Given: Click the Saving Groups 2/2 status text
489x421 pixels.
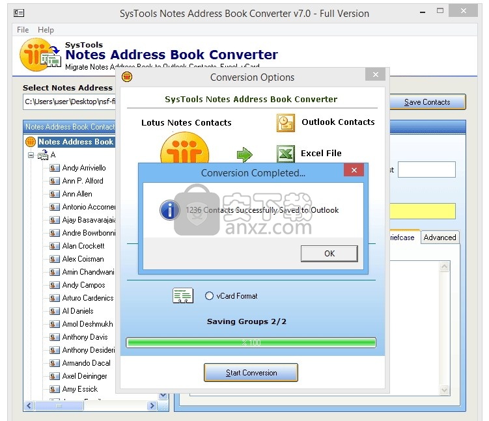Looking at the screenshot, I should click(x=246, y=321).
